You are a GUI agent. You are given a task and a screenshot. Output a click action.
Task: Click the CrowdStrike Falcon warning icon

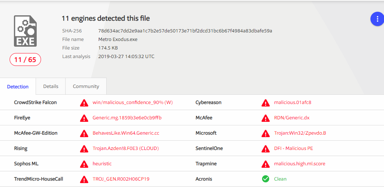tap(84, 103)
